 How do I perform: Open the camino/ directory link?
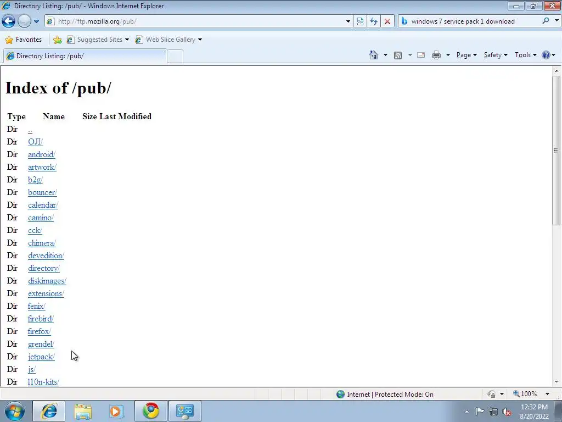41,218
